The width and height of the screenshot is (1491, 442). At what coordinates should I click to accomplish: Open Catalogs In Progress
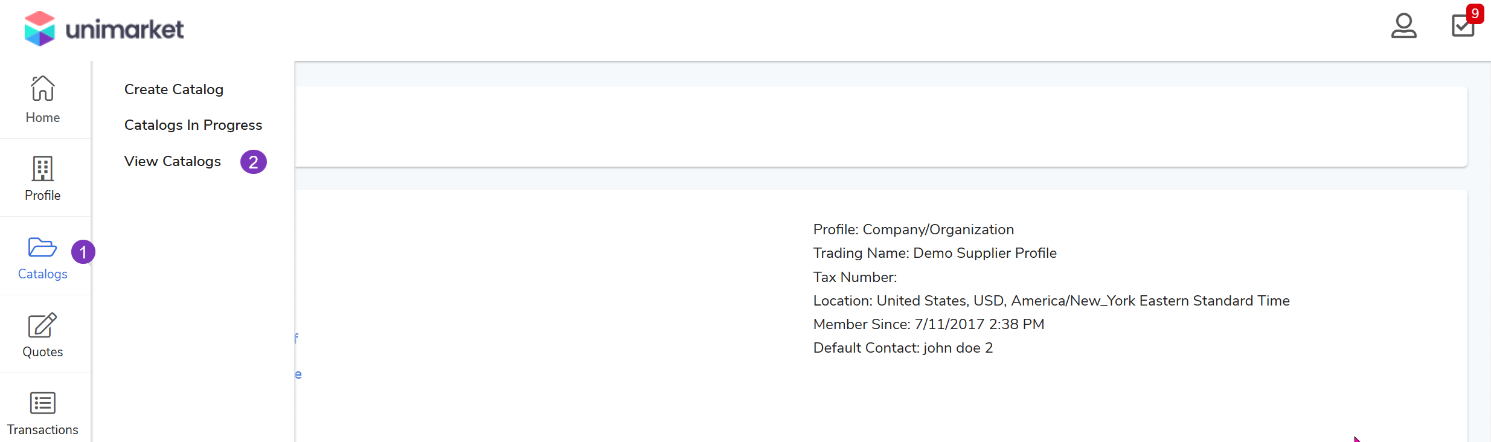point(193,125)
